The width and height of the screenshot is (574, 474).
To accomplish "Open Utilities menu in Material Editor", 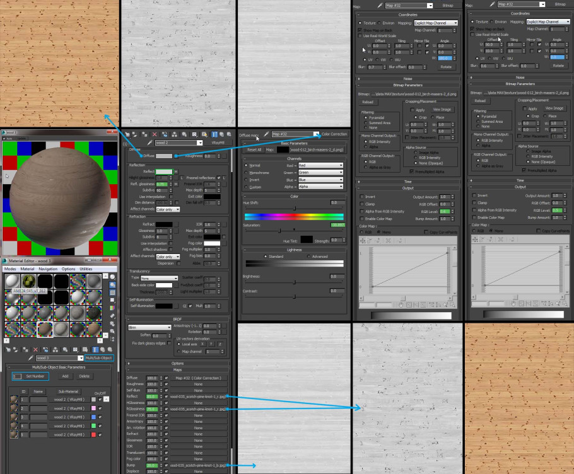I will tap(86, 269).
